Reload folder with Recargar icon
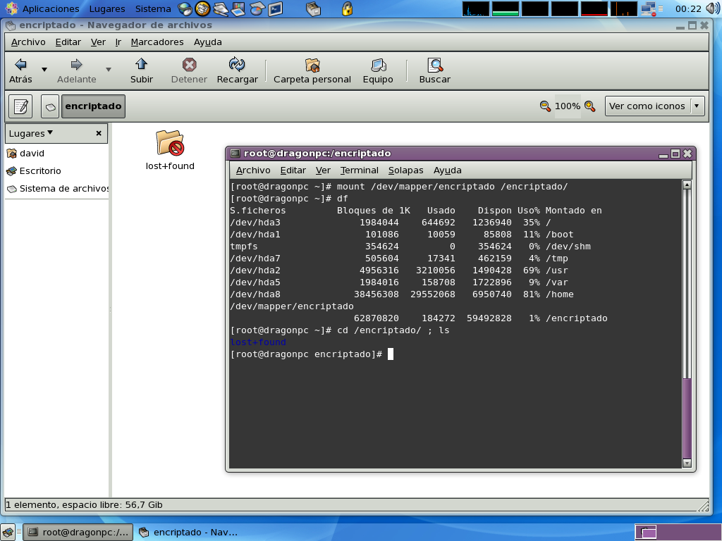Viewport: 722px width, 541px height. pos(237,65)
